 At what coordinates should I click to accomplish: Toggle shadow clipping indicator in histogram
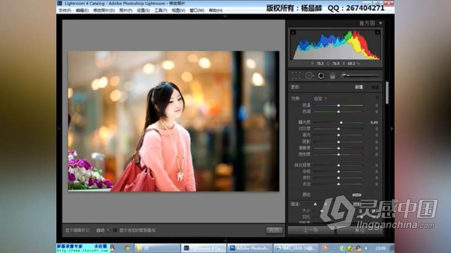point(293,32)
